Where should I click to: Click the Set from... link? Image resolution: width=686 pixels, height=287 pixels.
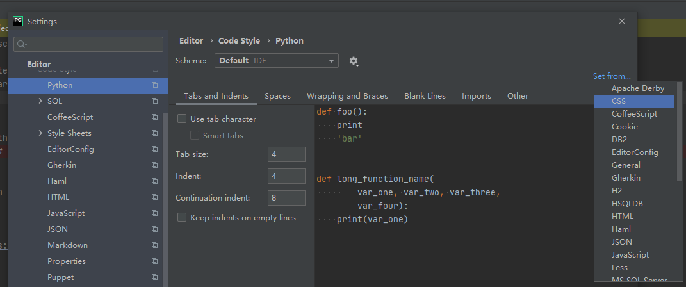coord(612,76)
